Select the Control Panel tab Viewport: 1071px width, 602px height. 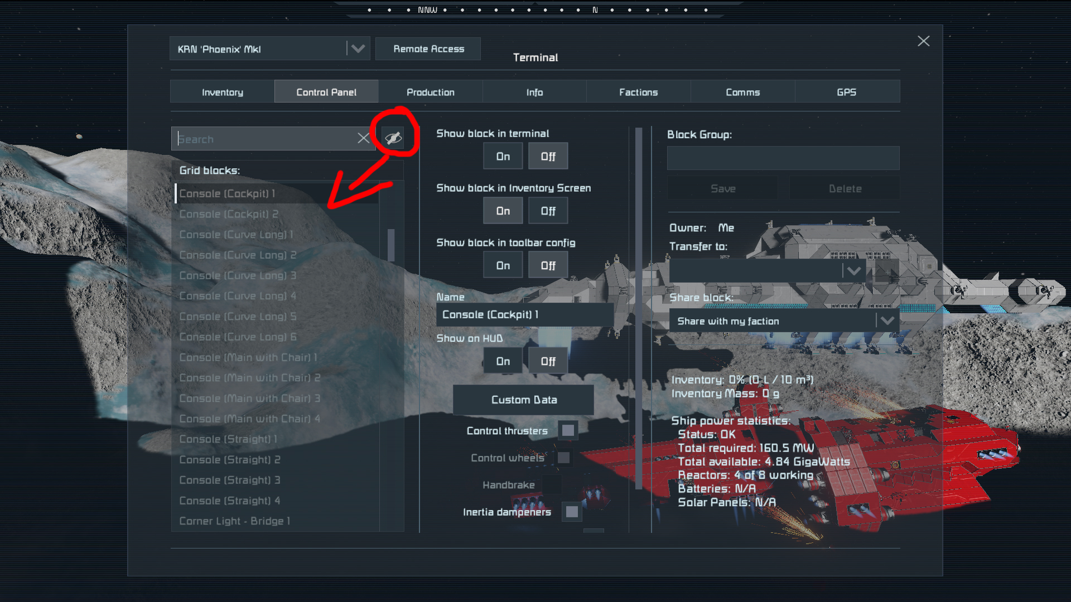(x=326, y=92)
